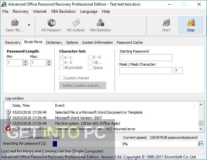Click the Min password length field
The width and height of the screenshot is (207, 160).
pos(15,63)
